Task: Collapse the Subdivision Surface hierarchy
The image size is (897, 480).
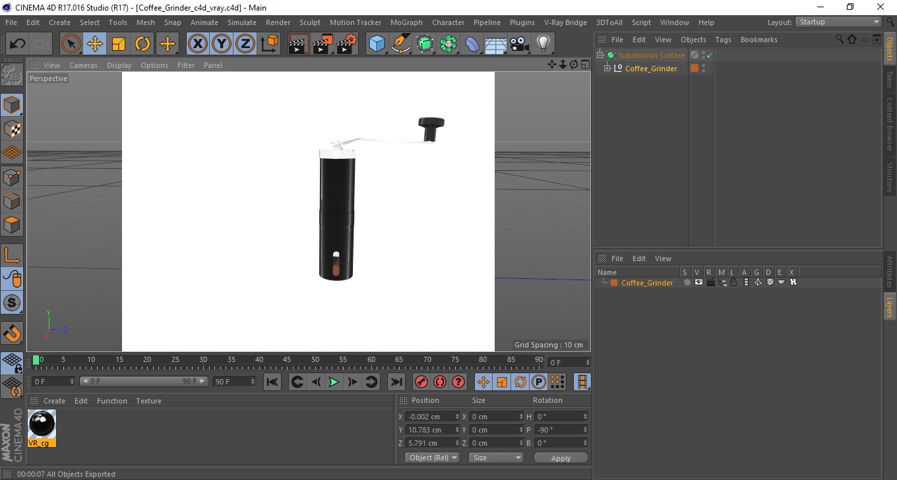Action: click(600, 55)
